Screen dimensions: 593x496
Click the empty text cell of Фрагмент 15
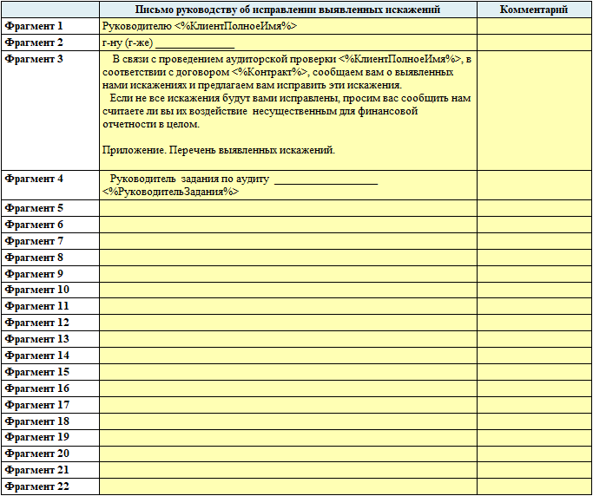coord(287,372)
